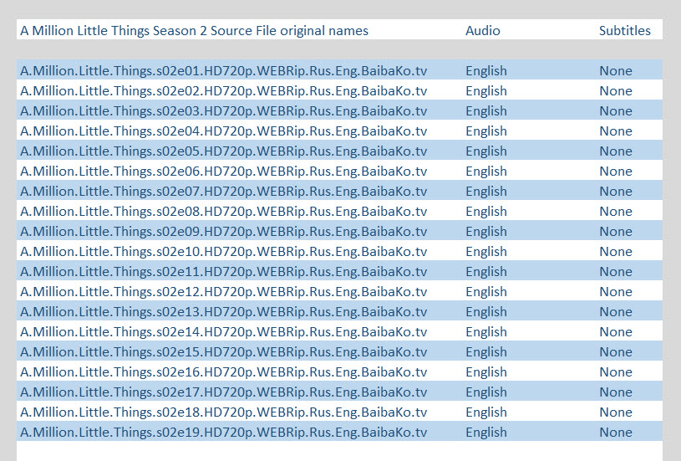Click 'English' audio cell in s02e14 row
The width and height of the screenshot is (681, 461).
click(486, 331)
